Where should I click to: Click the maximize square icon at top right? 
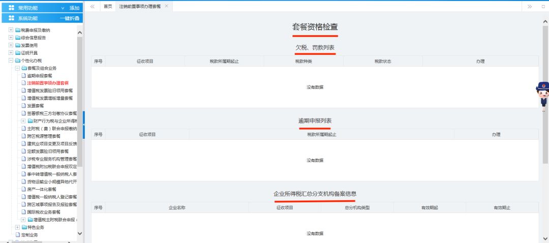tap(543, 6)
